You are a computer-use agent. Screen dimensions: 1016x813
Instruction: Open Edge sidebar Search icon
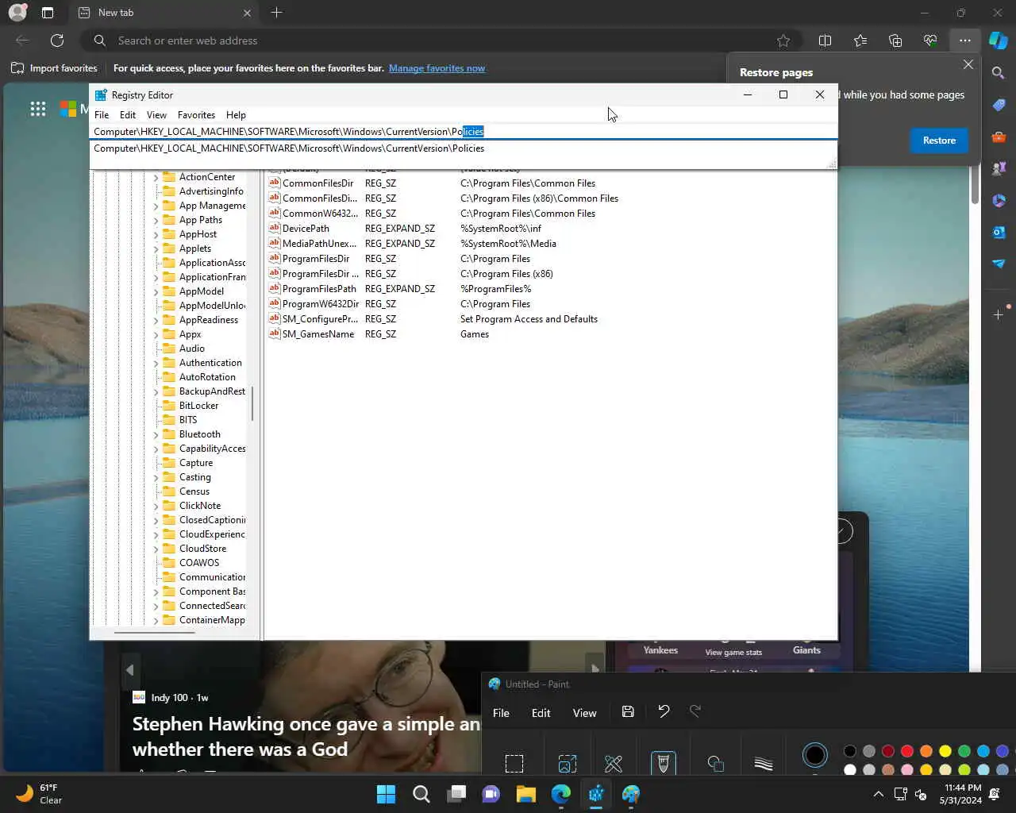[x=999, y=73]
